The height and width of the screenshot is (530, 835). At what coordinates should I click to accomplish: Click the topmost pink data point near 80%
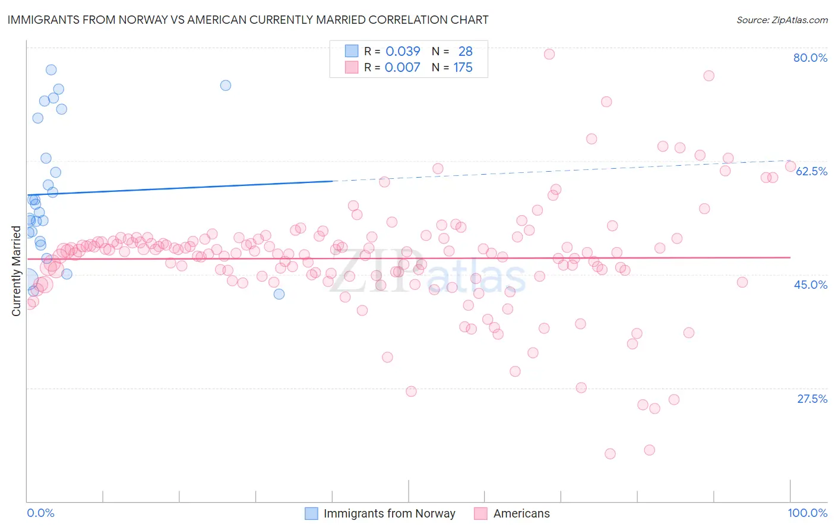pos(549,54)
